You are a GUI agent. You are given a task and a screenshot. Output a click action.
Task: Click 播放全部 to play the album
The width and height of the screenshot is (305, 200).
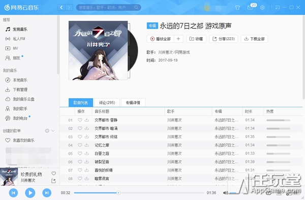click(161, 39)
